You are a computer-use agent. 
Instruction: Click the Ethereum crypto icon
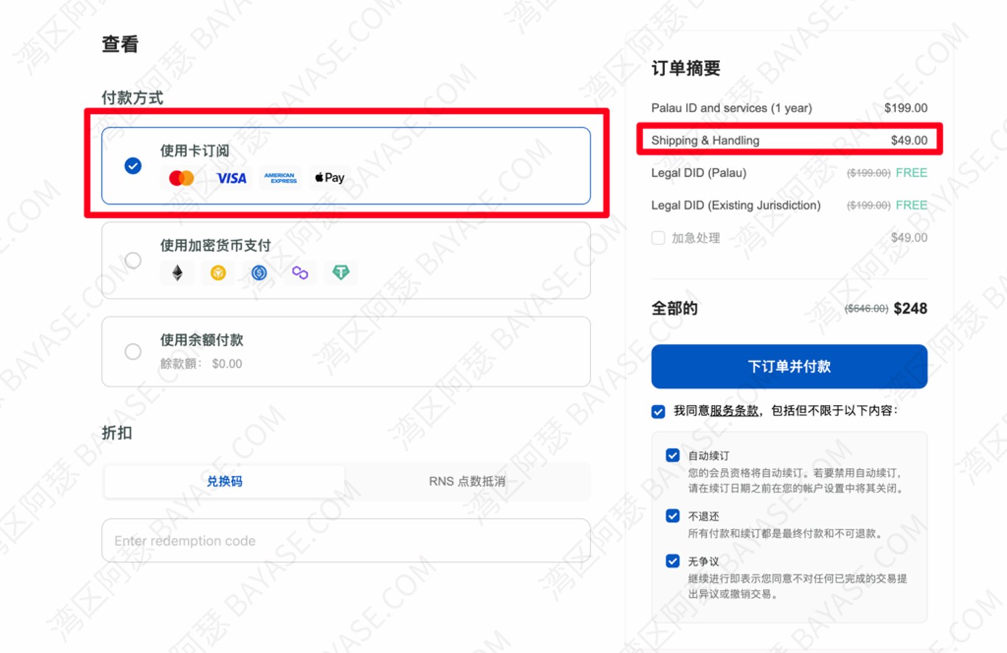[x=177, y=273]
